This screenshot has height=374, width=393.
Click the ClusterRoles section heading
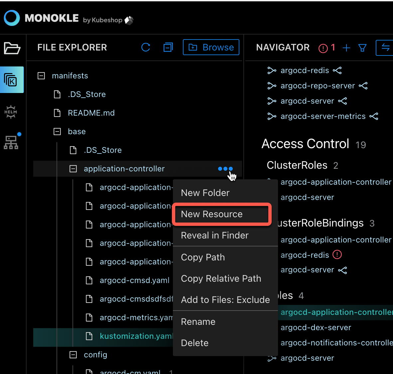[297, 165]
